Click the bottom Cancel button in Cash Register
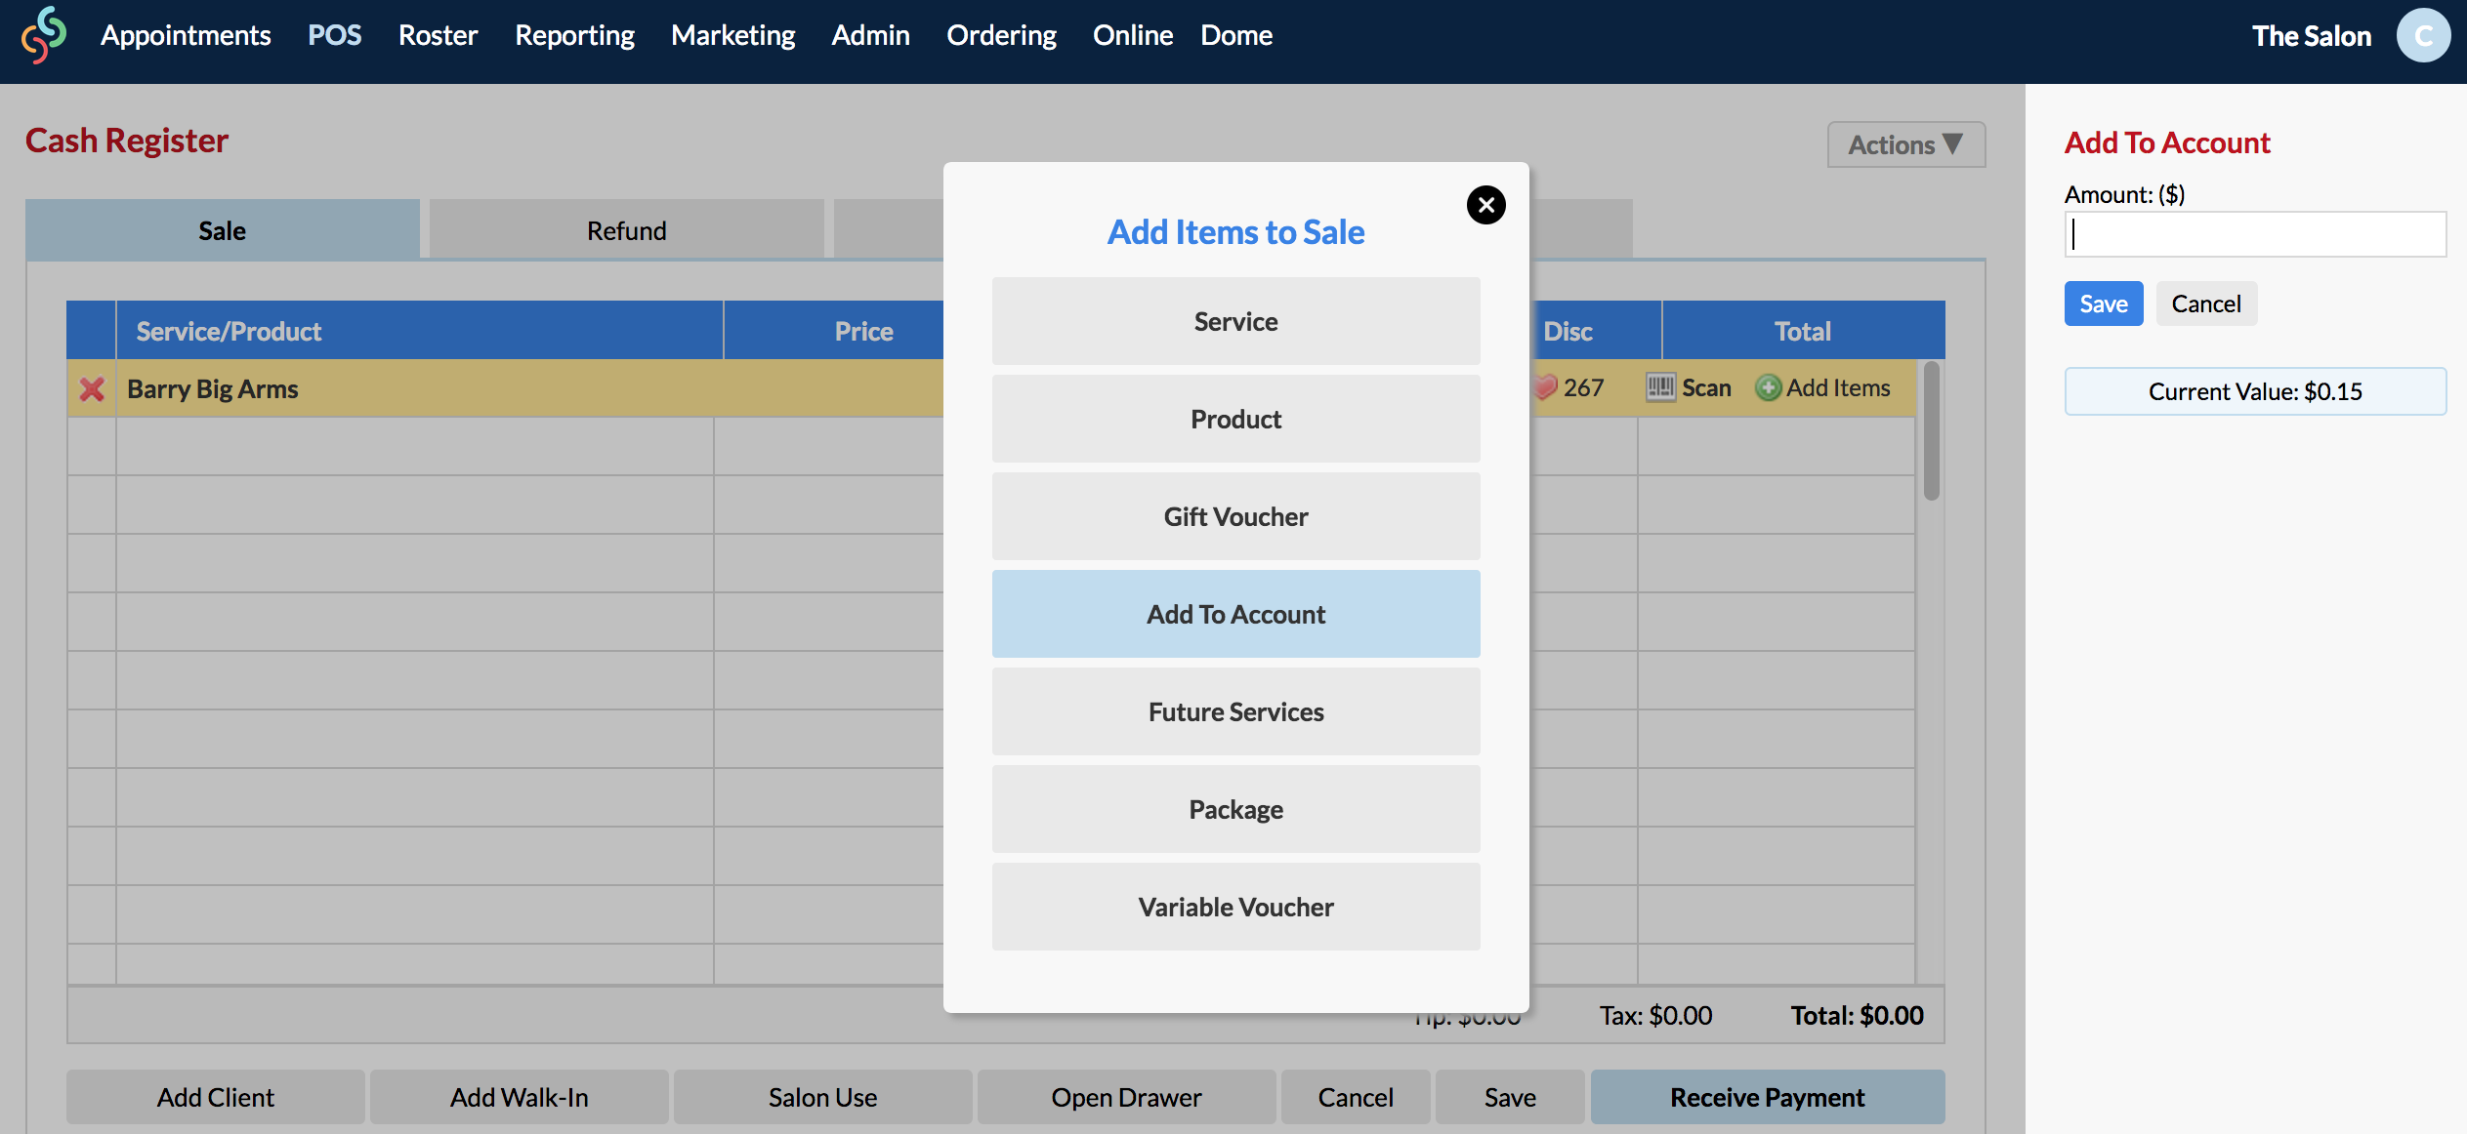Viewport: 2467px width, 1134px height. coord(1356,1097)
